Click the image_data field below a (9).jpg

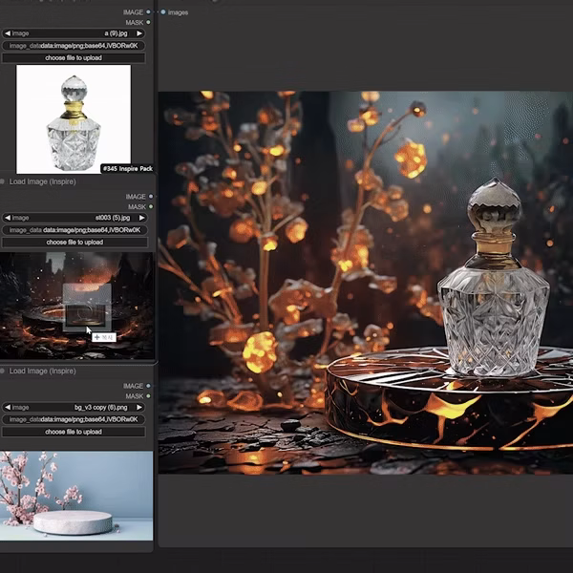tap(74, 46)
